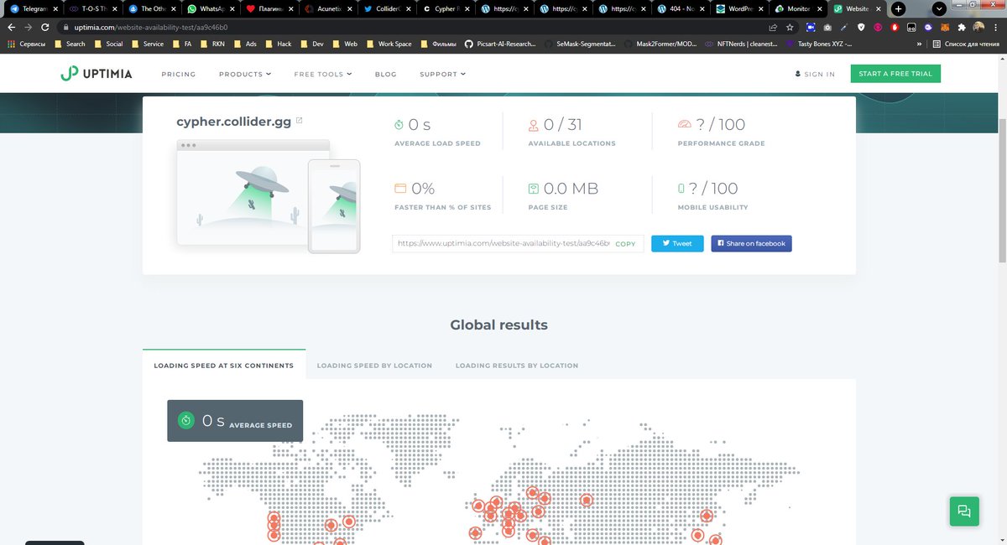Bookmark this page with the star icon
The width and height of the screenshot is (1007, 545).
coord(790,27)
